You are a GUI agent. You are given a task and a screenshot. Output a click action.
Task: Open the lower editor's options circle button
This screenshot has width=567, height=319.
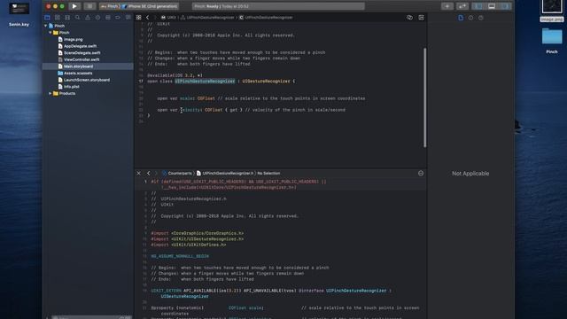click(421, 174)
